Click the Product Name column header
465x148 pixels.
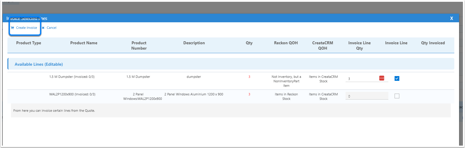[x=84, y=43]
